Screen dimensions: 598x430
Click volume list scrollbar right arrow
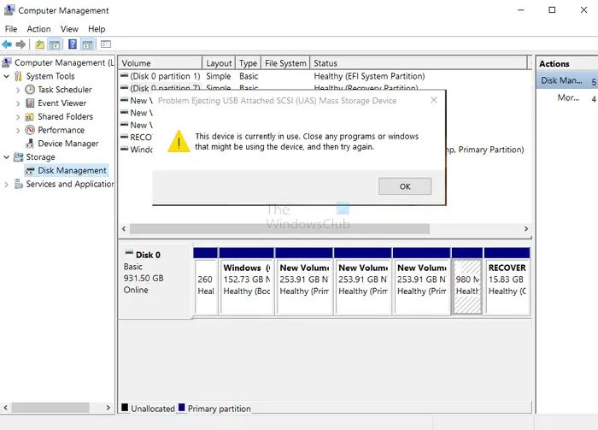tap(526, 229)
